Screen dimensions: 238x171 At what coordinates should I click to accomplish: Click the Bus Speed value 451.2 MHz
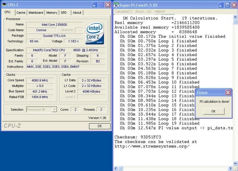tap(40, 91)
